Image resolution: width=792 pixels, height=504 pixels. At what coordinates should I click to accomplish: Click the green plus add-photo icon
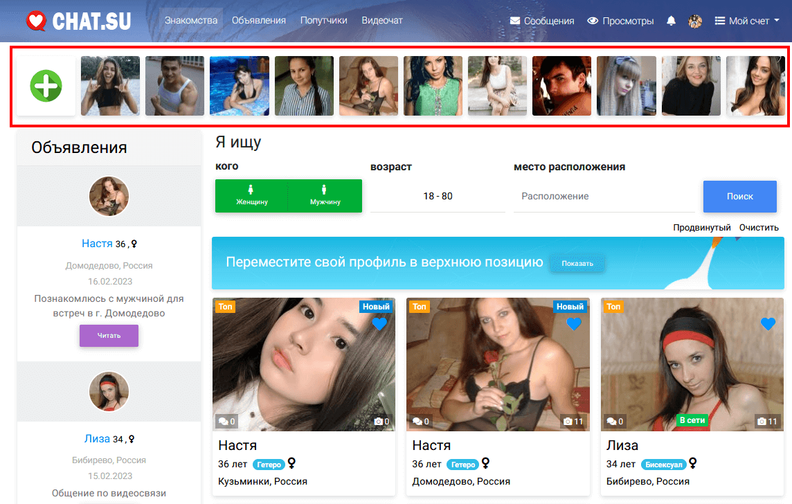click(x=46, y=86)
